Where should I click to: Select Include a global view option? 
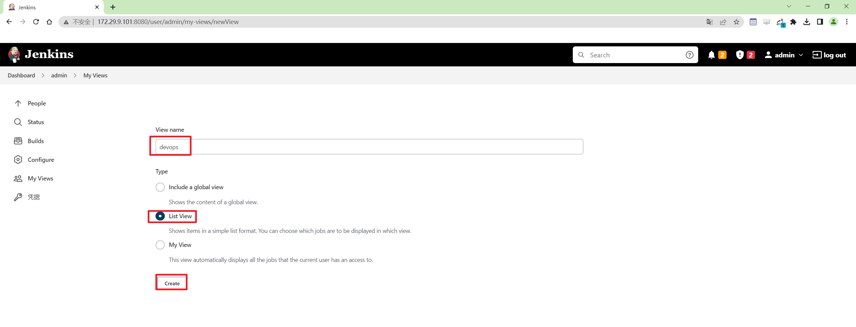(x=160, y=187)
